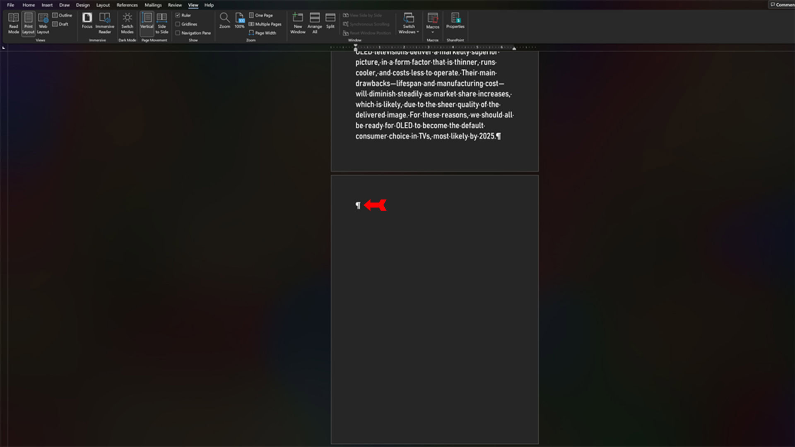Enable the Navigation Pane checkbox
Image resolution: width=795 pixels, height=447 pixels.
(178, 33)
